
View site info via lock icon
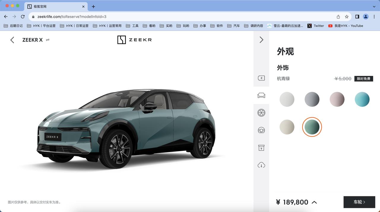pos(33,17)
